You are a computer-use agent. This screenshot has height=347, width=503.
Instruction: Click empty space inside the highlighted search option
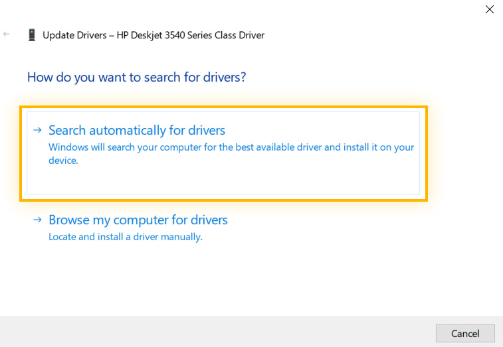click(225, 179)
